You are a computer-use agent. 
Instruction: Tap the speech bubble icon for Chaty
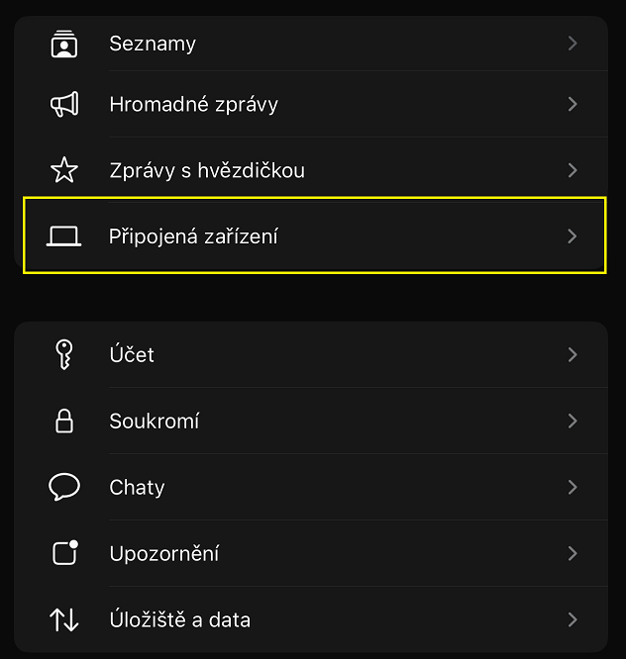(x=64, y=487)
